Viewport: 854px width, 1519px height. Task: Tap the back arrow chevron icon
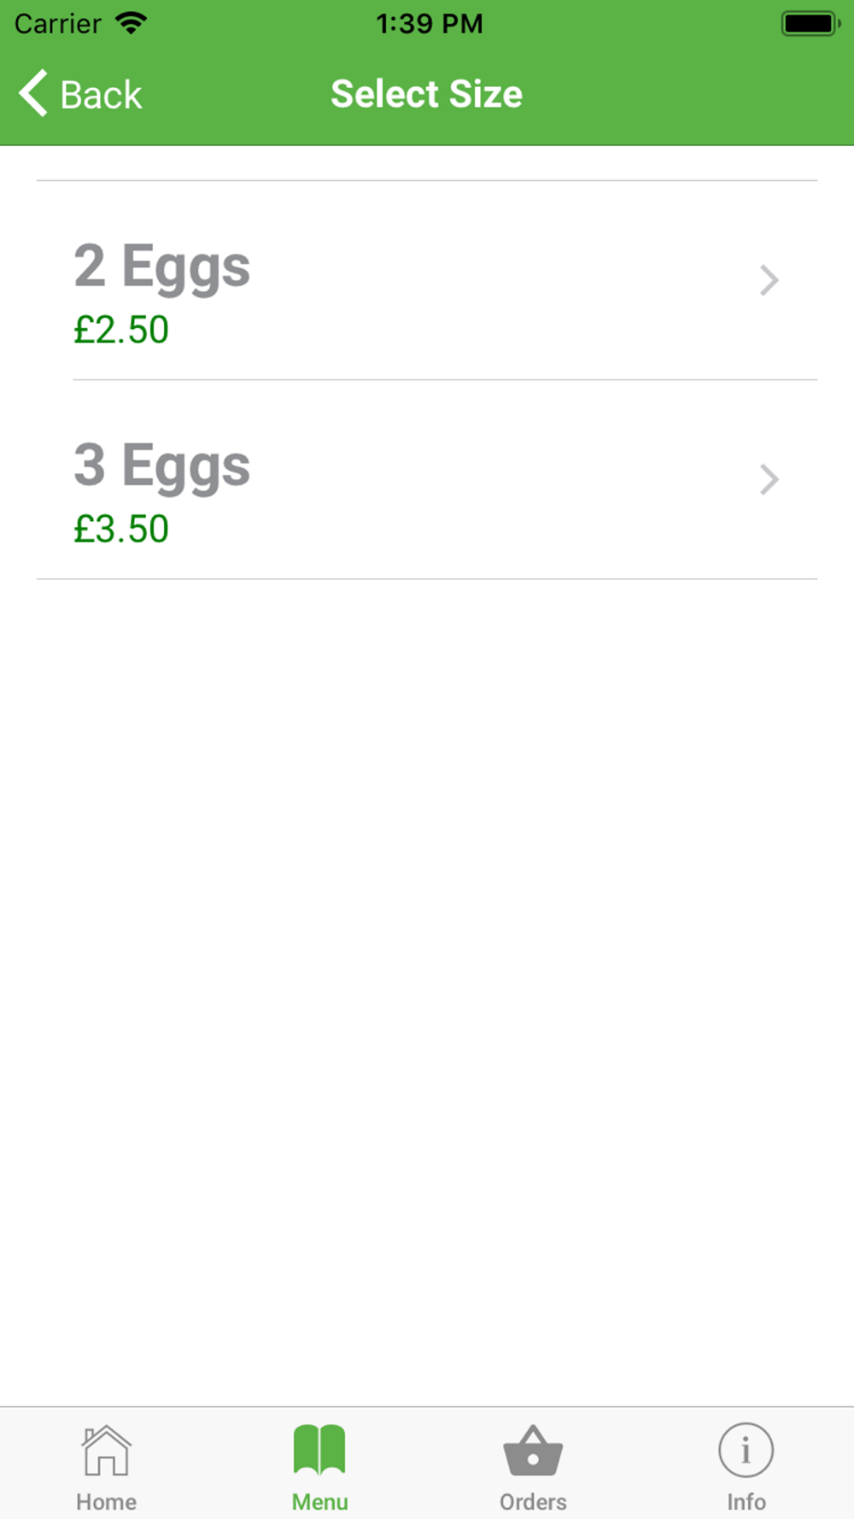coord(33,93)
